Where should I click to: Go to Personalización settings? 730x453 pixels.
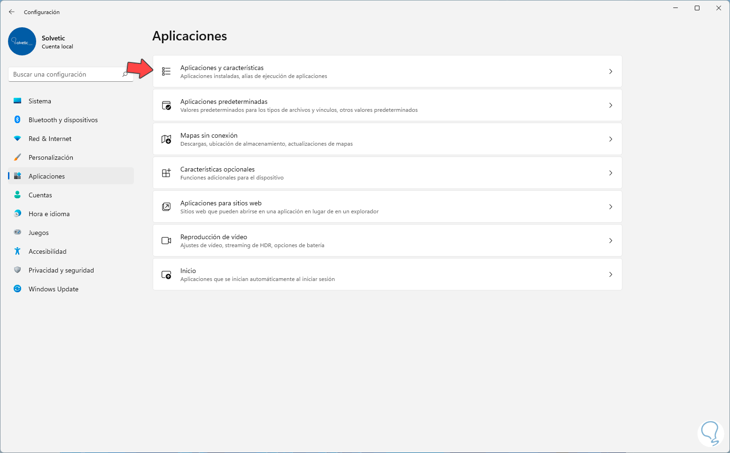[51, 157]
